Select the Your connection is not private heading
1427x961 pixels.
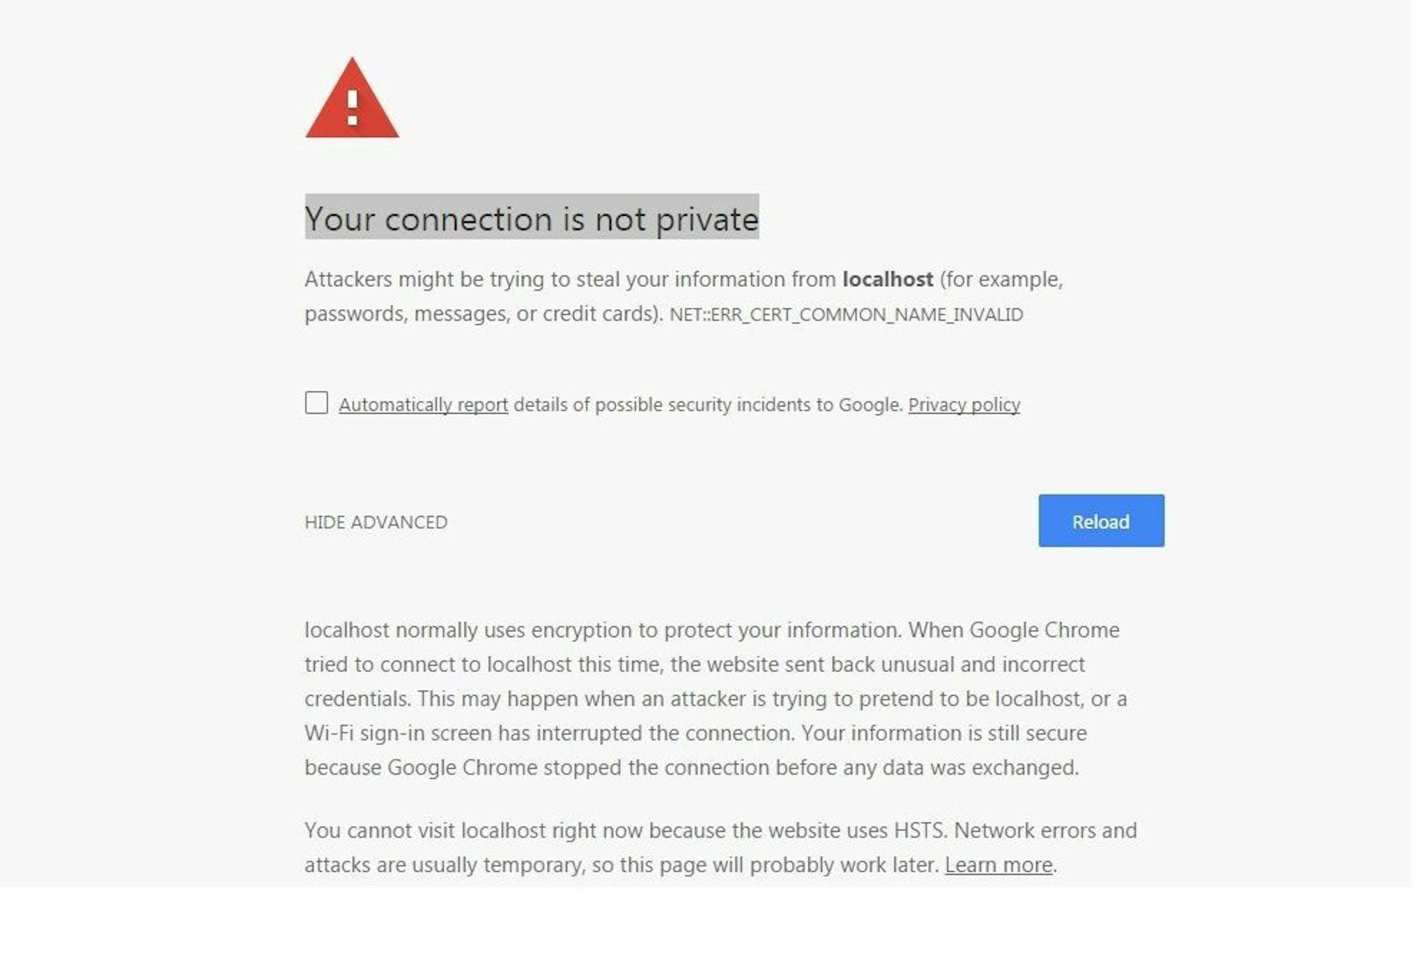[x=532, y=219]
